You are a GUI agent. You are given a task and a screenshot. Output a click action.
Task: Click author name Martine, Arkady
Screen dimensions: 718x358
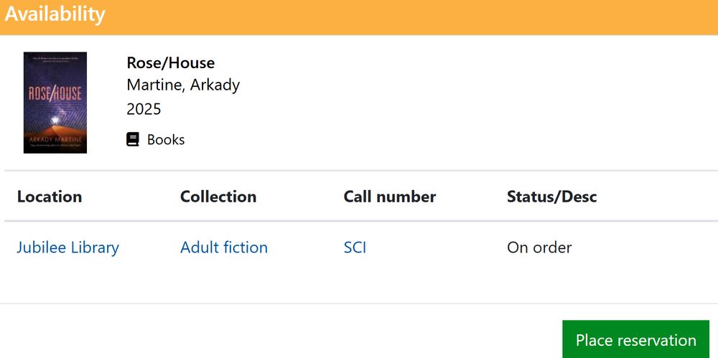click(183, 85)
